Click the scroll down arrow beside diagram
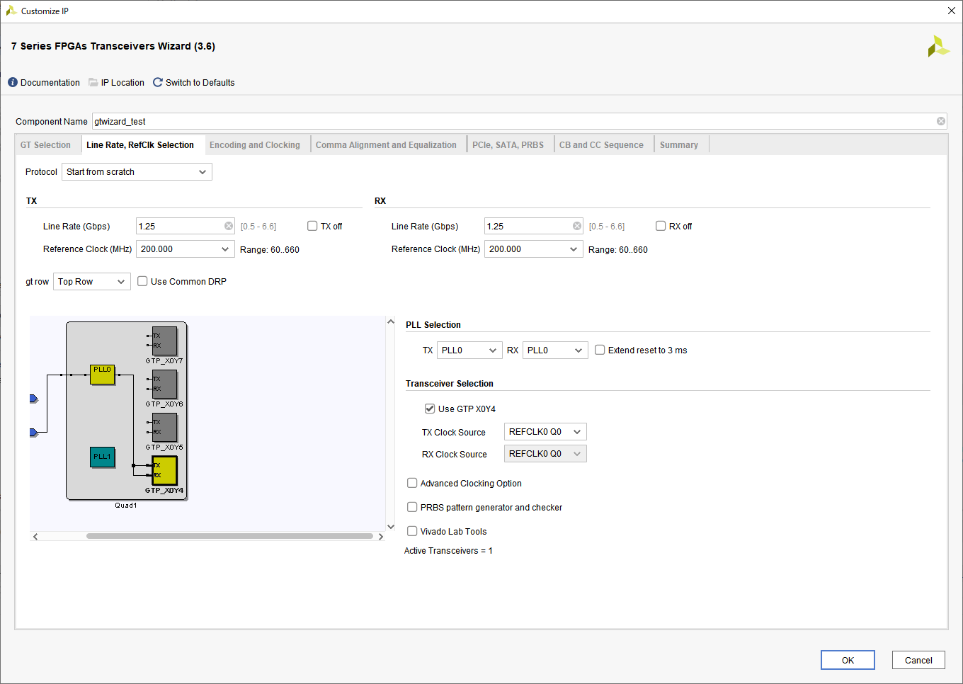Viewport: 963px width, 684px height. (391, 526)
